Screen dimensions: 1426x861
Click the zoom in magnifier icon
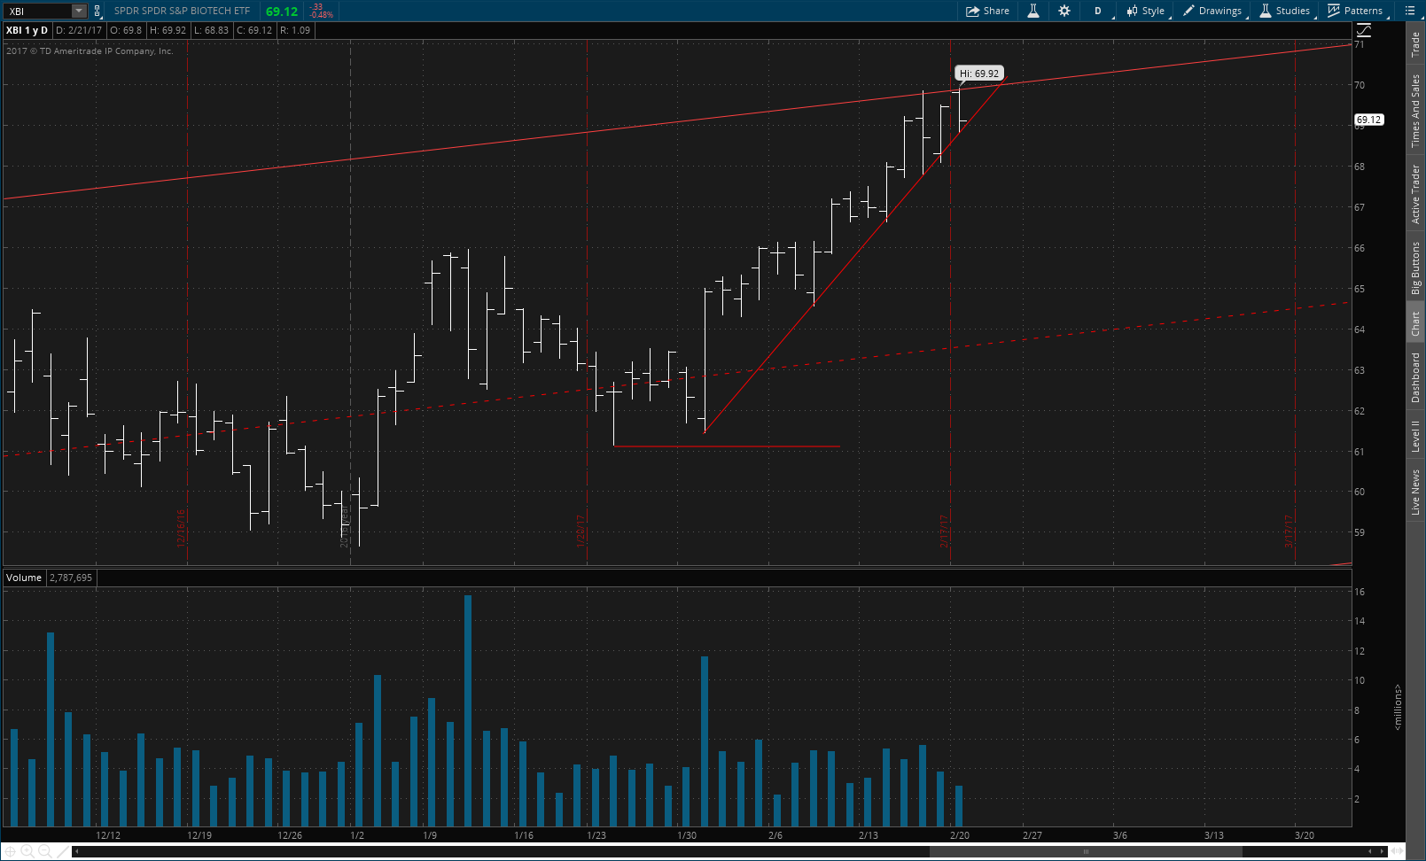coord(27,851)
